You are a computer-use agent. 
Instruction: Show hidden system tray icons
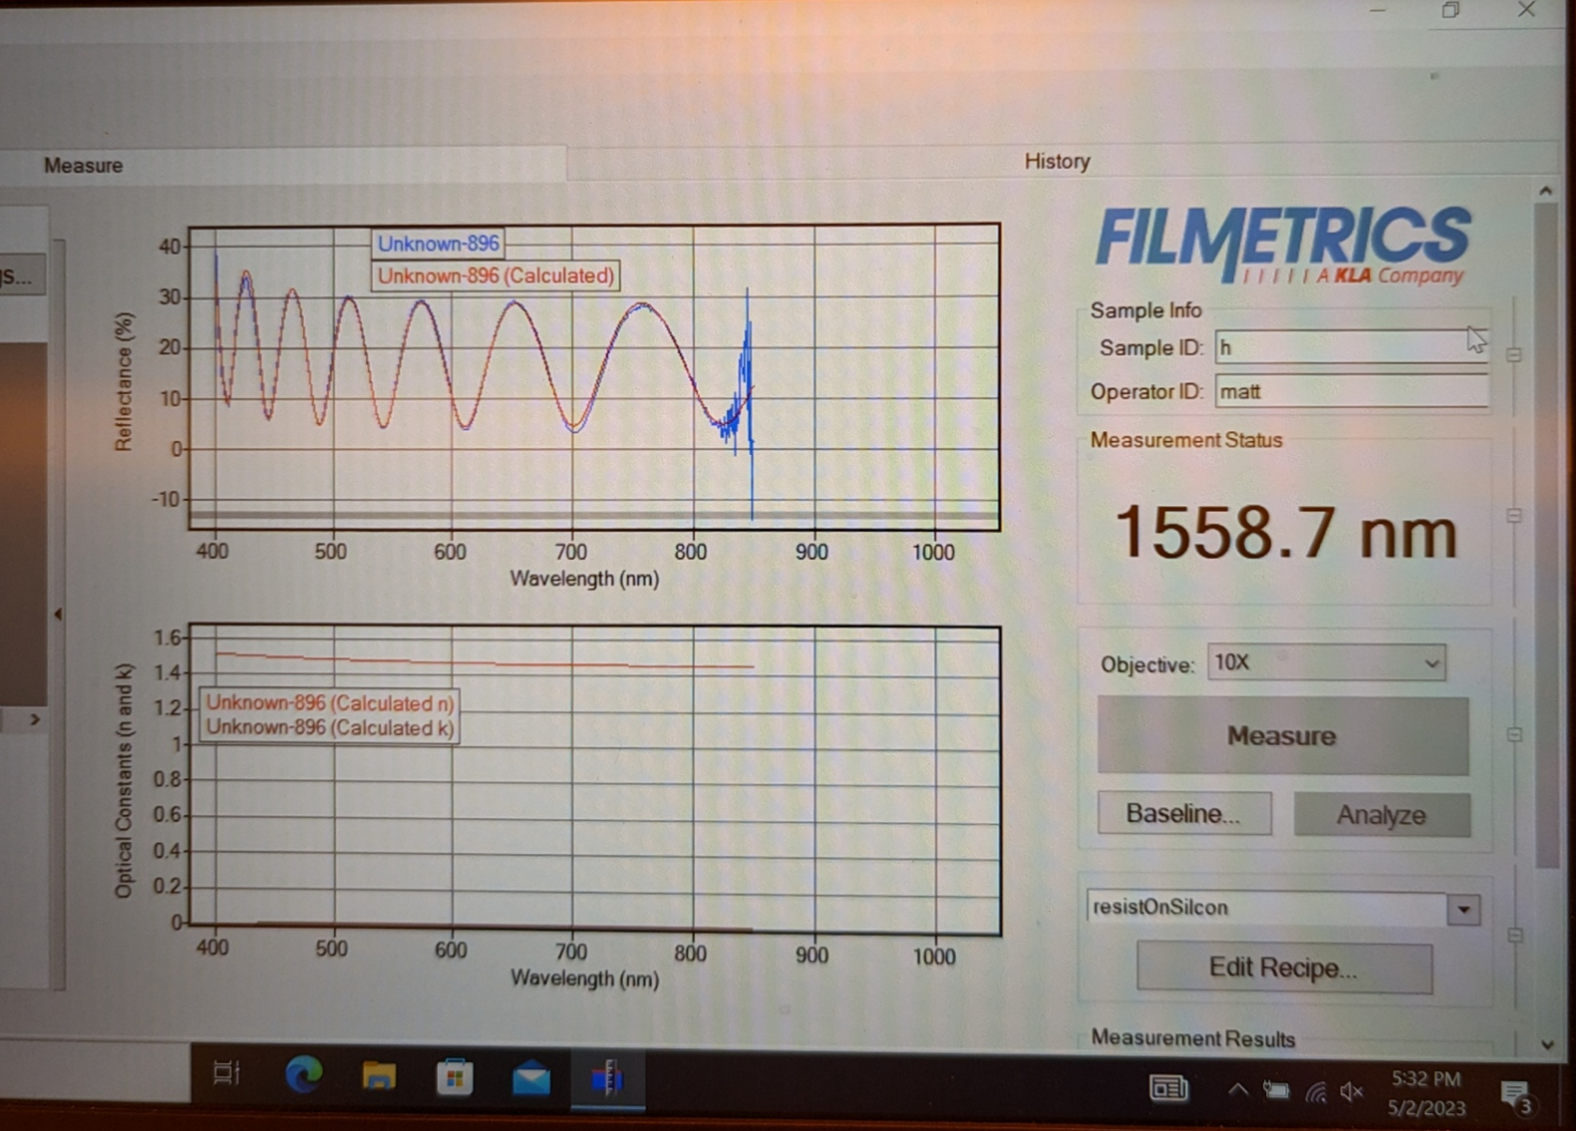[1238, 1090]
